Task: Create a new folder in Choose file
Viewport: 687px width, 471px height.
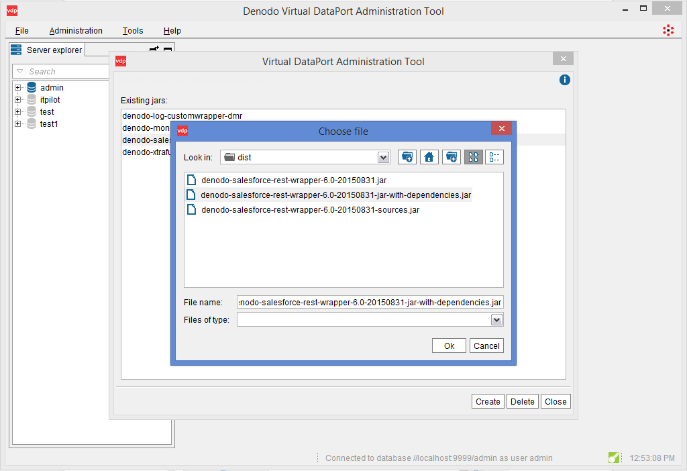Action: (452, 157)
